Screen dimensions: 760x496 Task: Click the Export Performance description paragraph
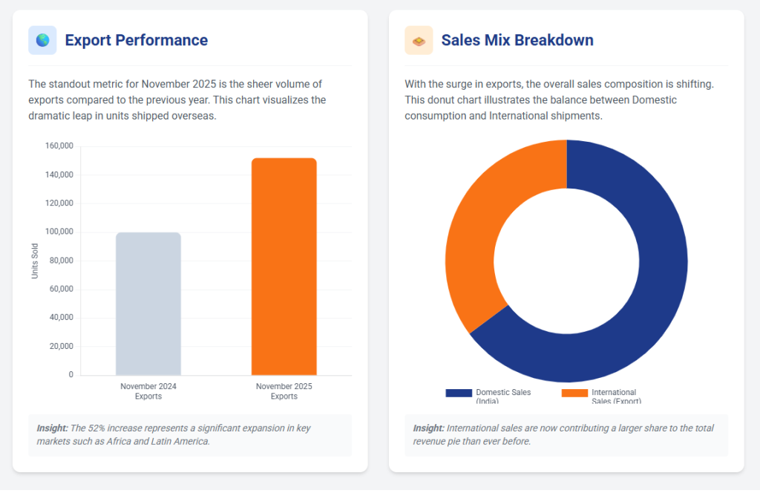[x=177, y=100]
